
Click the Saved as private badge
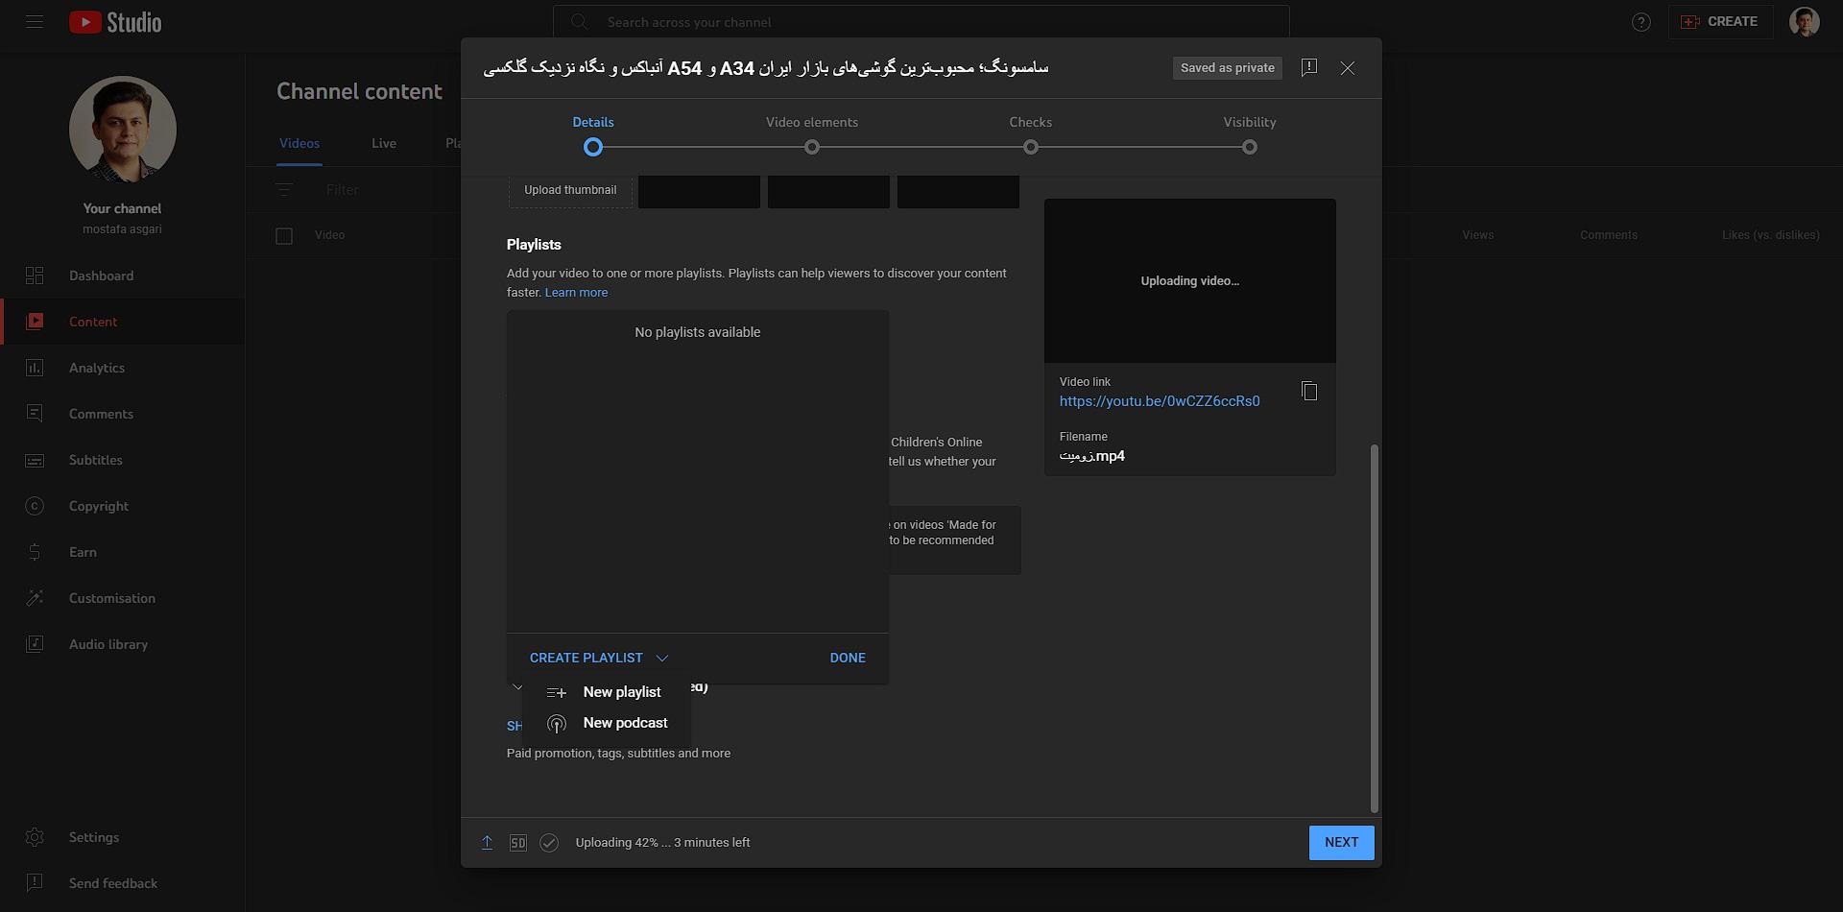(1228, 68)
